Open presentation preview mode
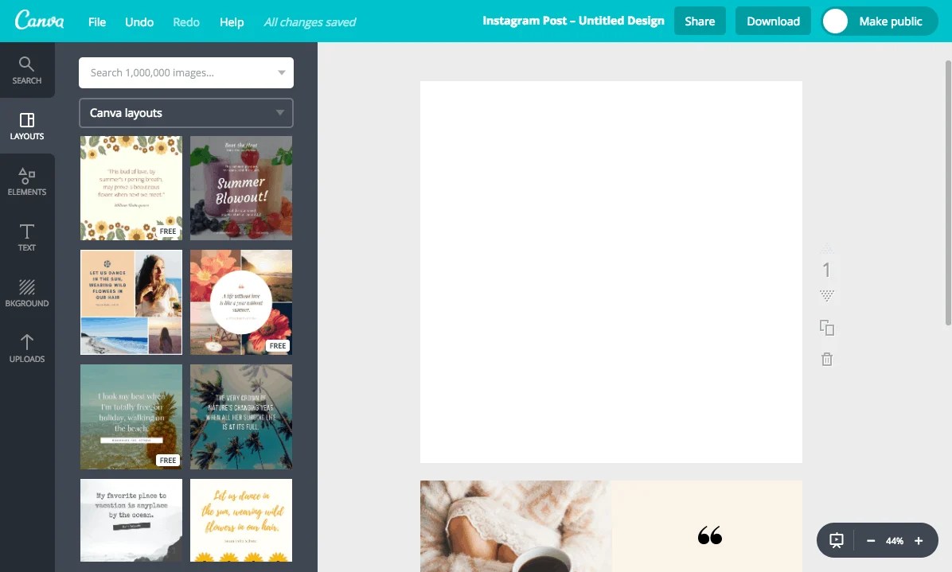Screen dimensions: 952x572 tap(835, 540)
